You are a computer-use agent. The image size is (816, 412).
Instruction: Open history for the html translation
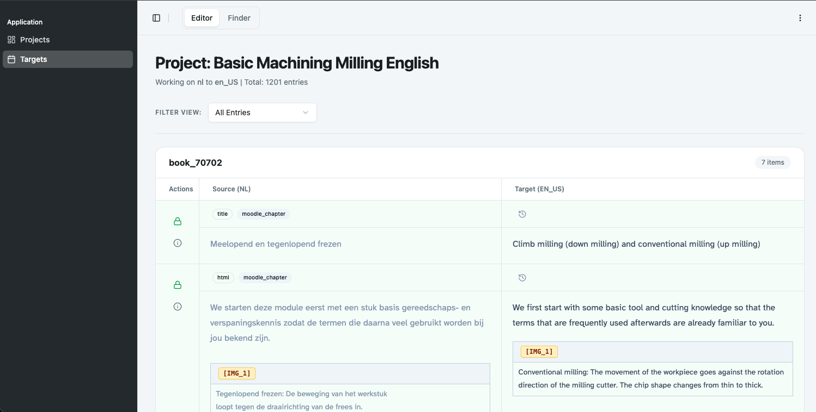pos(522,278)
